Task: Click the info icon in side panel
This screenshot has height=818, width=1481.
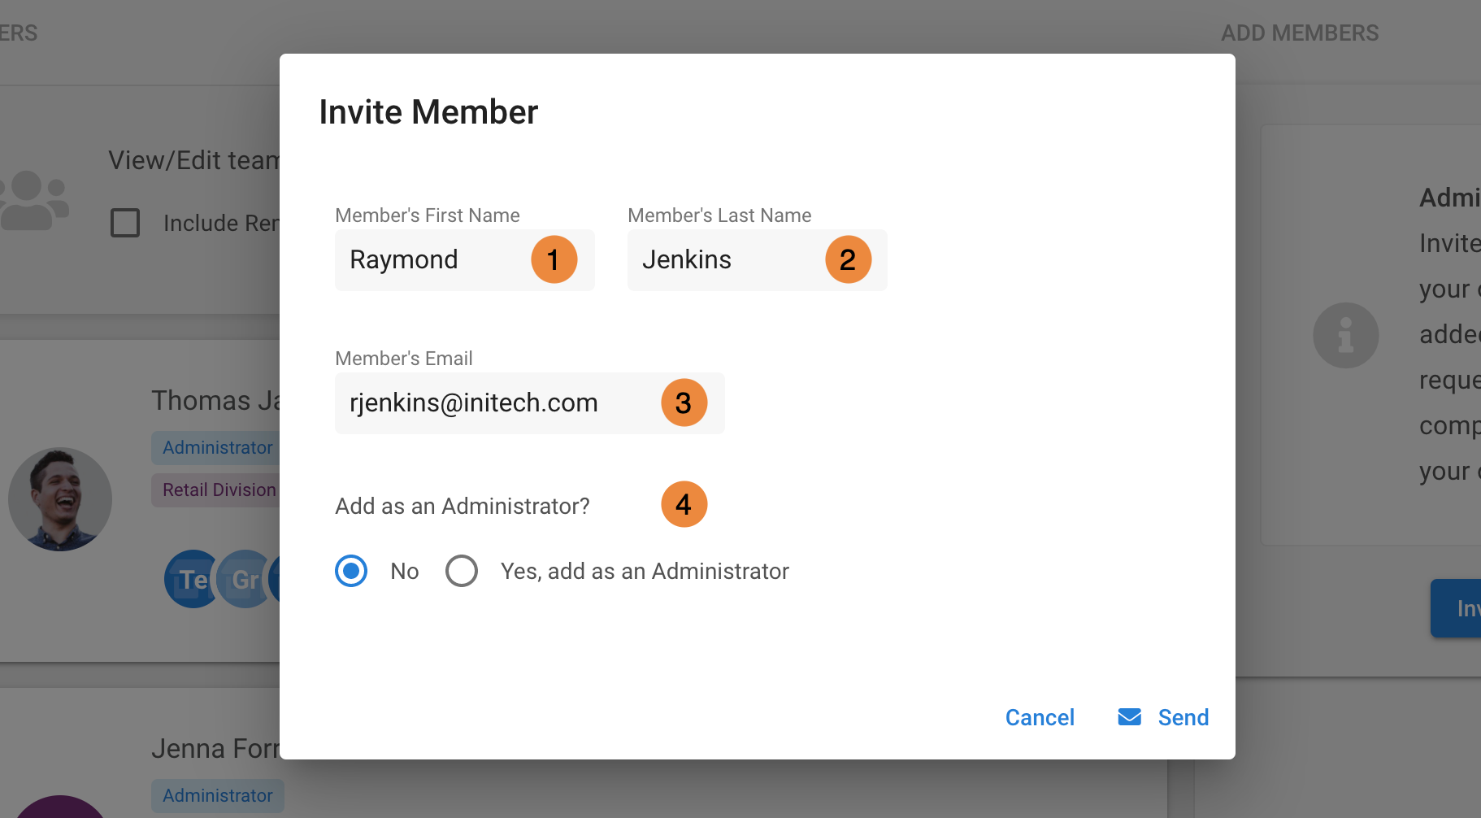Action: [x=1346, y=335]
